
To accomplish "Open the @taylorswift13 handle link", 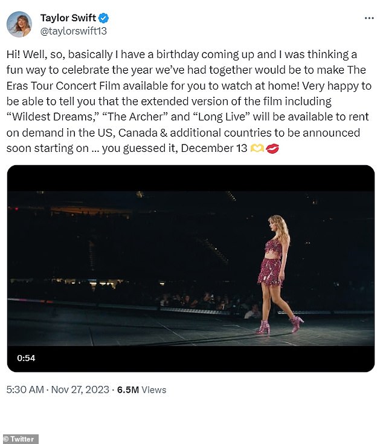I will [x=74, y=31].
